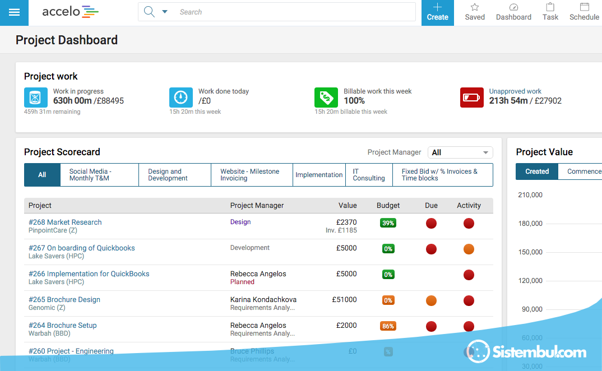The image size is (602, 371).
Task: Click Rebecca Angelos in the #266 row
Action: point(258,274)
